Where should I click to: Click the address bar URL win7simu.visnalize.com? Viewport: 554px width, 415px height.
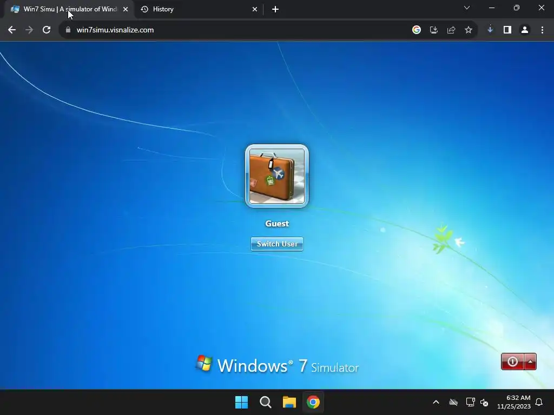(x=115, y=30)
